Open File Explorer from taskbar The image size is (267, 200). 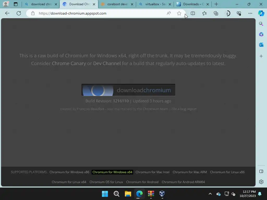pyautogui.click(x=128, y=194)
